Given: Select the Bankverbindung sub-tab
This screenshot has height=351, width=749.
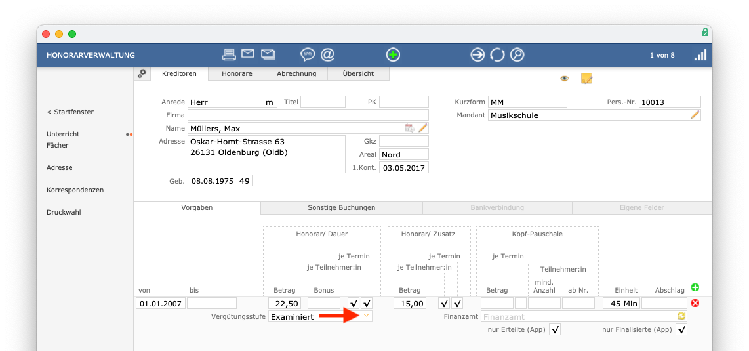Looking at the screenshot, I should tap(497, 208).
